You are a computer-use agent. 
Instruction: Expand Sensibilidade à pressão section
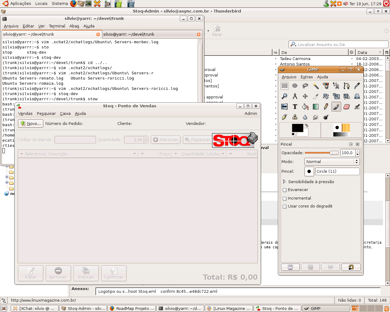click(x=285, y=182)
